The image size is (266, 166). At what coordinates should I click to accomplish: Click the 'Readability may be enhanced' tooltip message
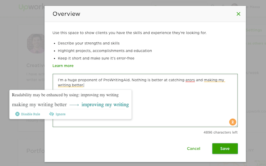(x=65, y=95)
